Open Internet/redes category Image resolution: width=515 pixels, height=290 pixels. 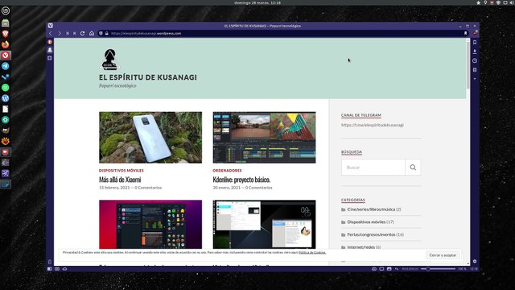361,247
